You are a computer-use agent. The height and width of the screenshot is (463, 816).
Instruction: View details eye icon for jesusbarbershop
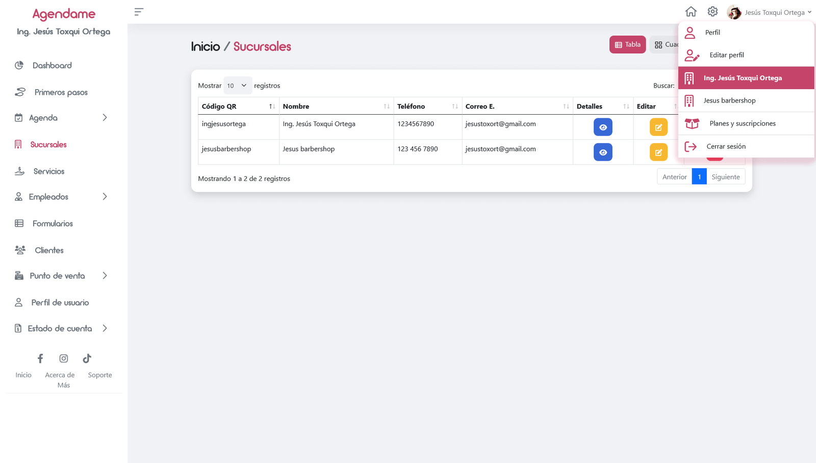click(x=602, y=152)
